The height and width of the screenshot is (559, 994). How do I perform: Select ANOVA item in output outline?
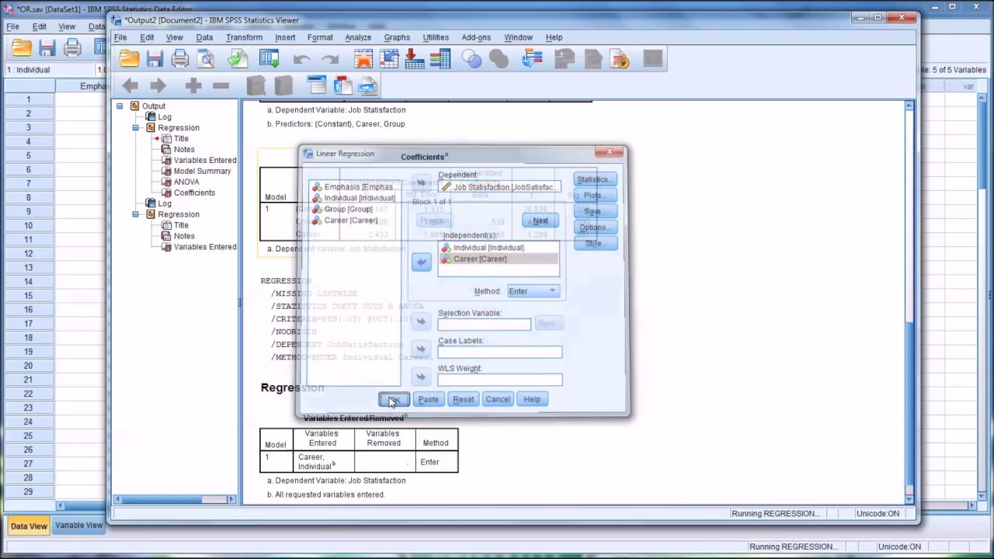(x=186, y=182)
